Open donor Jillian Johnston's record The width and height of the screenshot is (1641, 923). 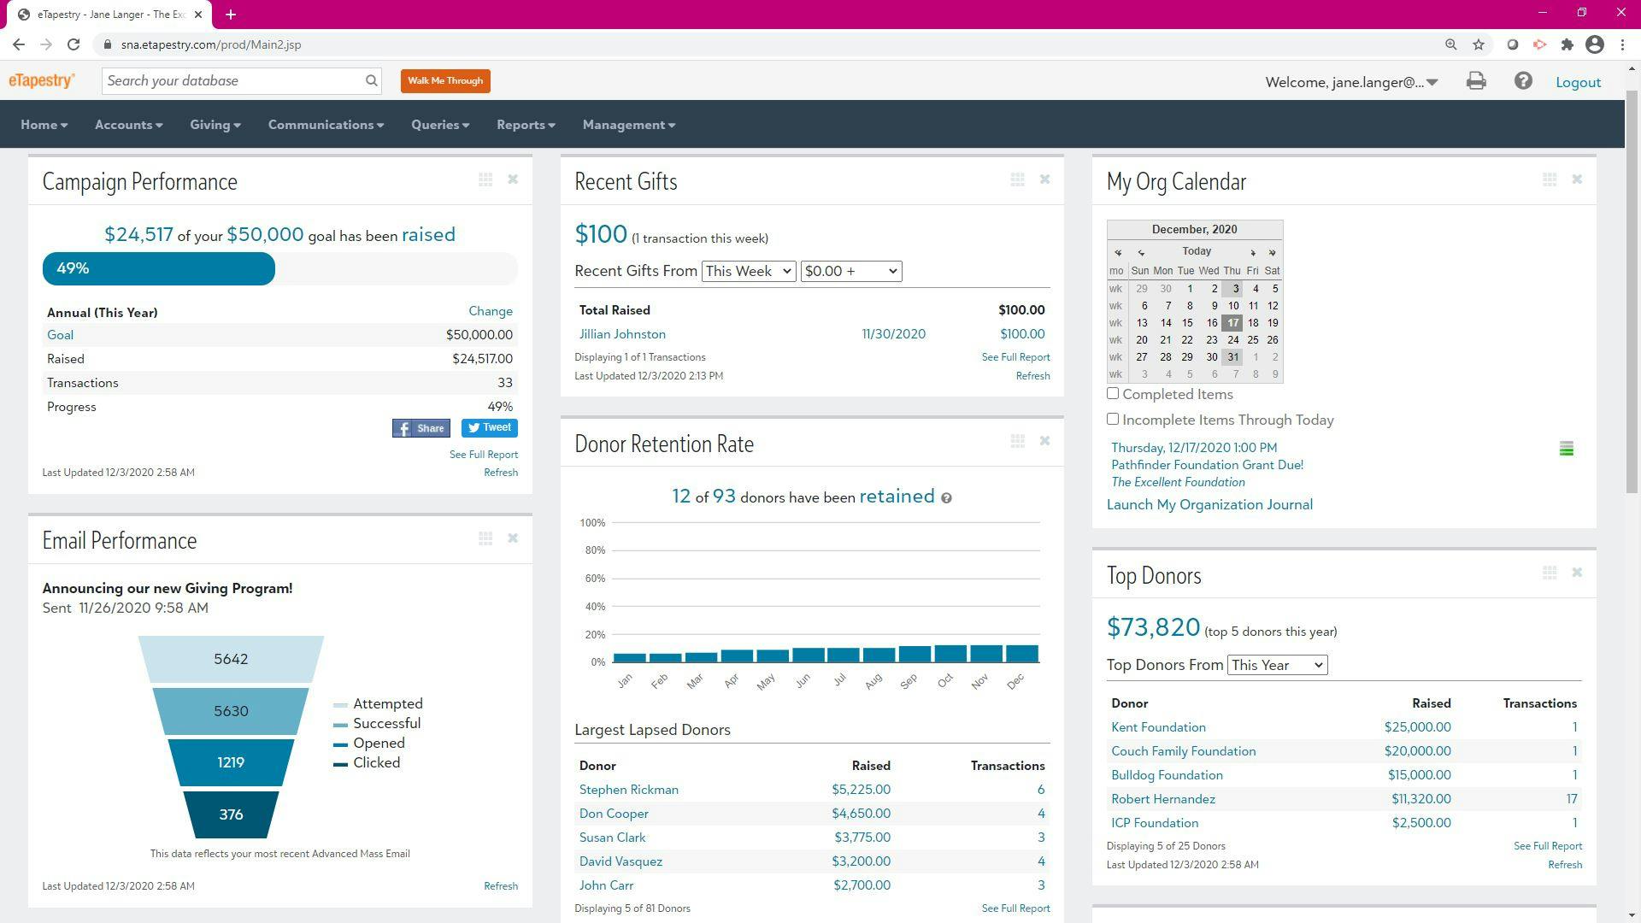pos(621,334)
